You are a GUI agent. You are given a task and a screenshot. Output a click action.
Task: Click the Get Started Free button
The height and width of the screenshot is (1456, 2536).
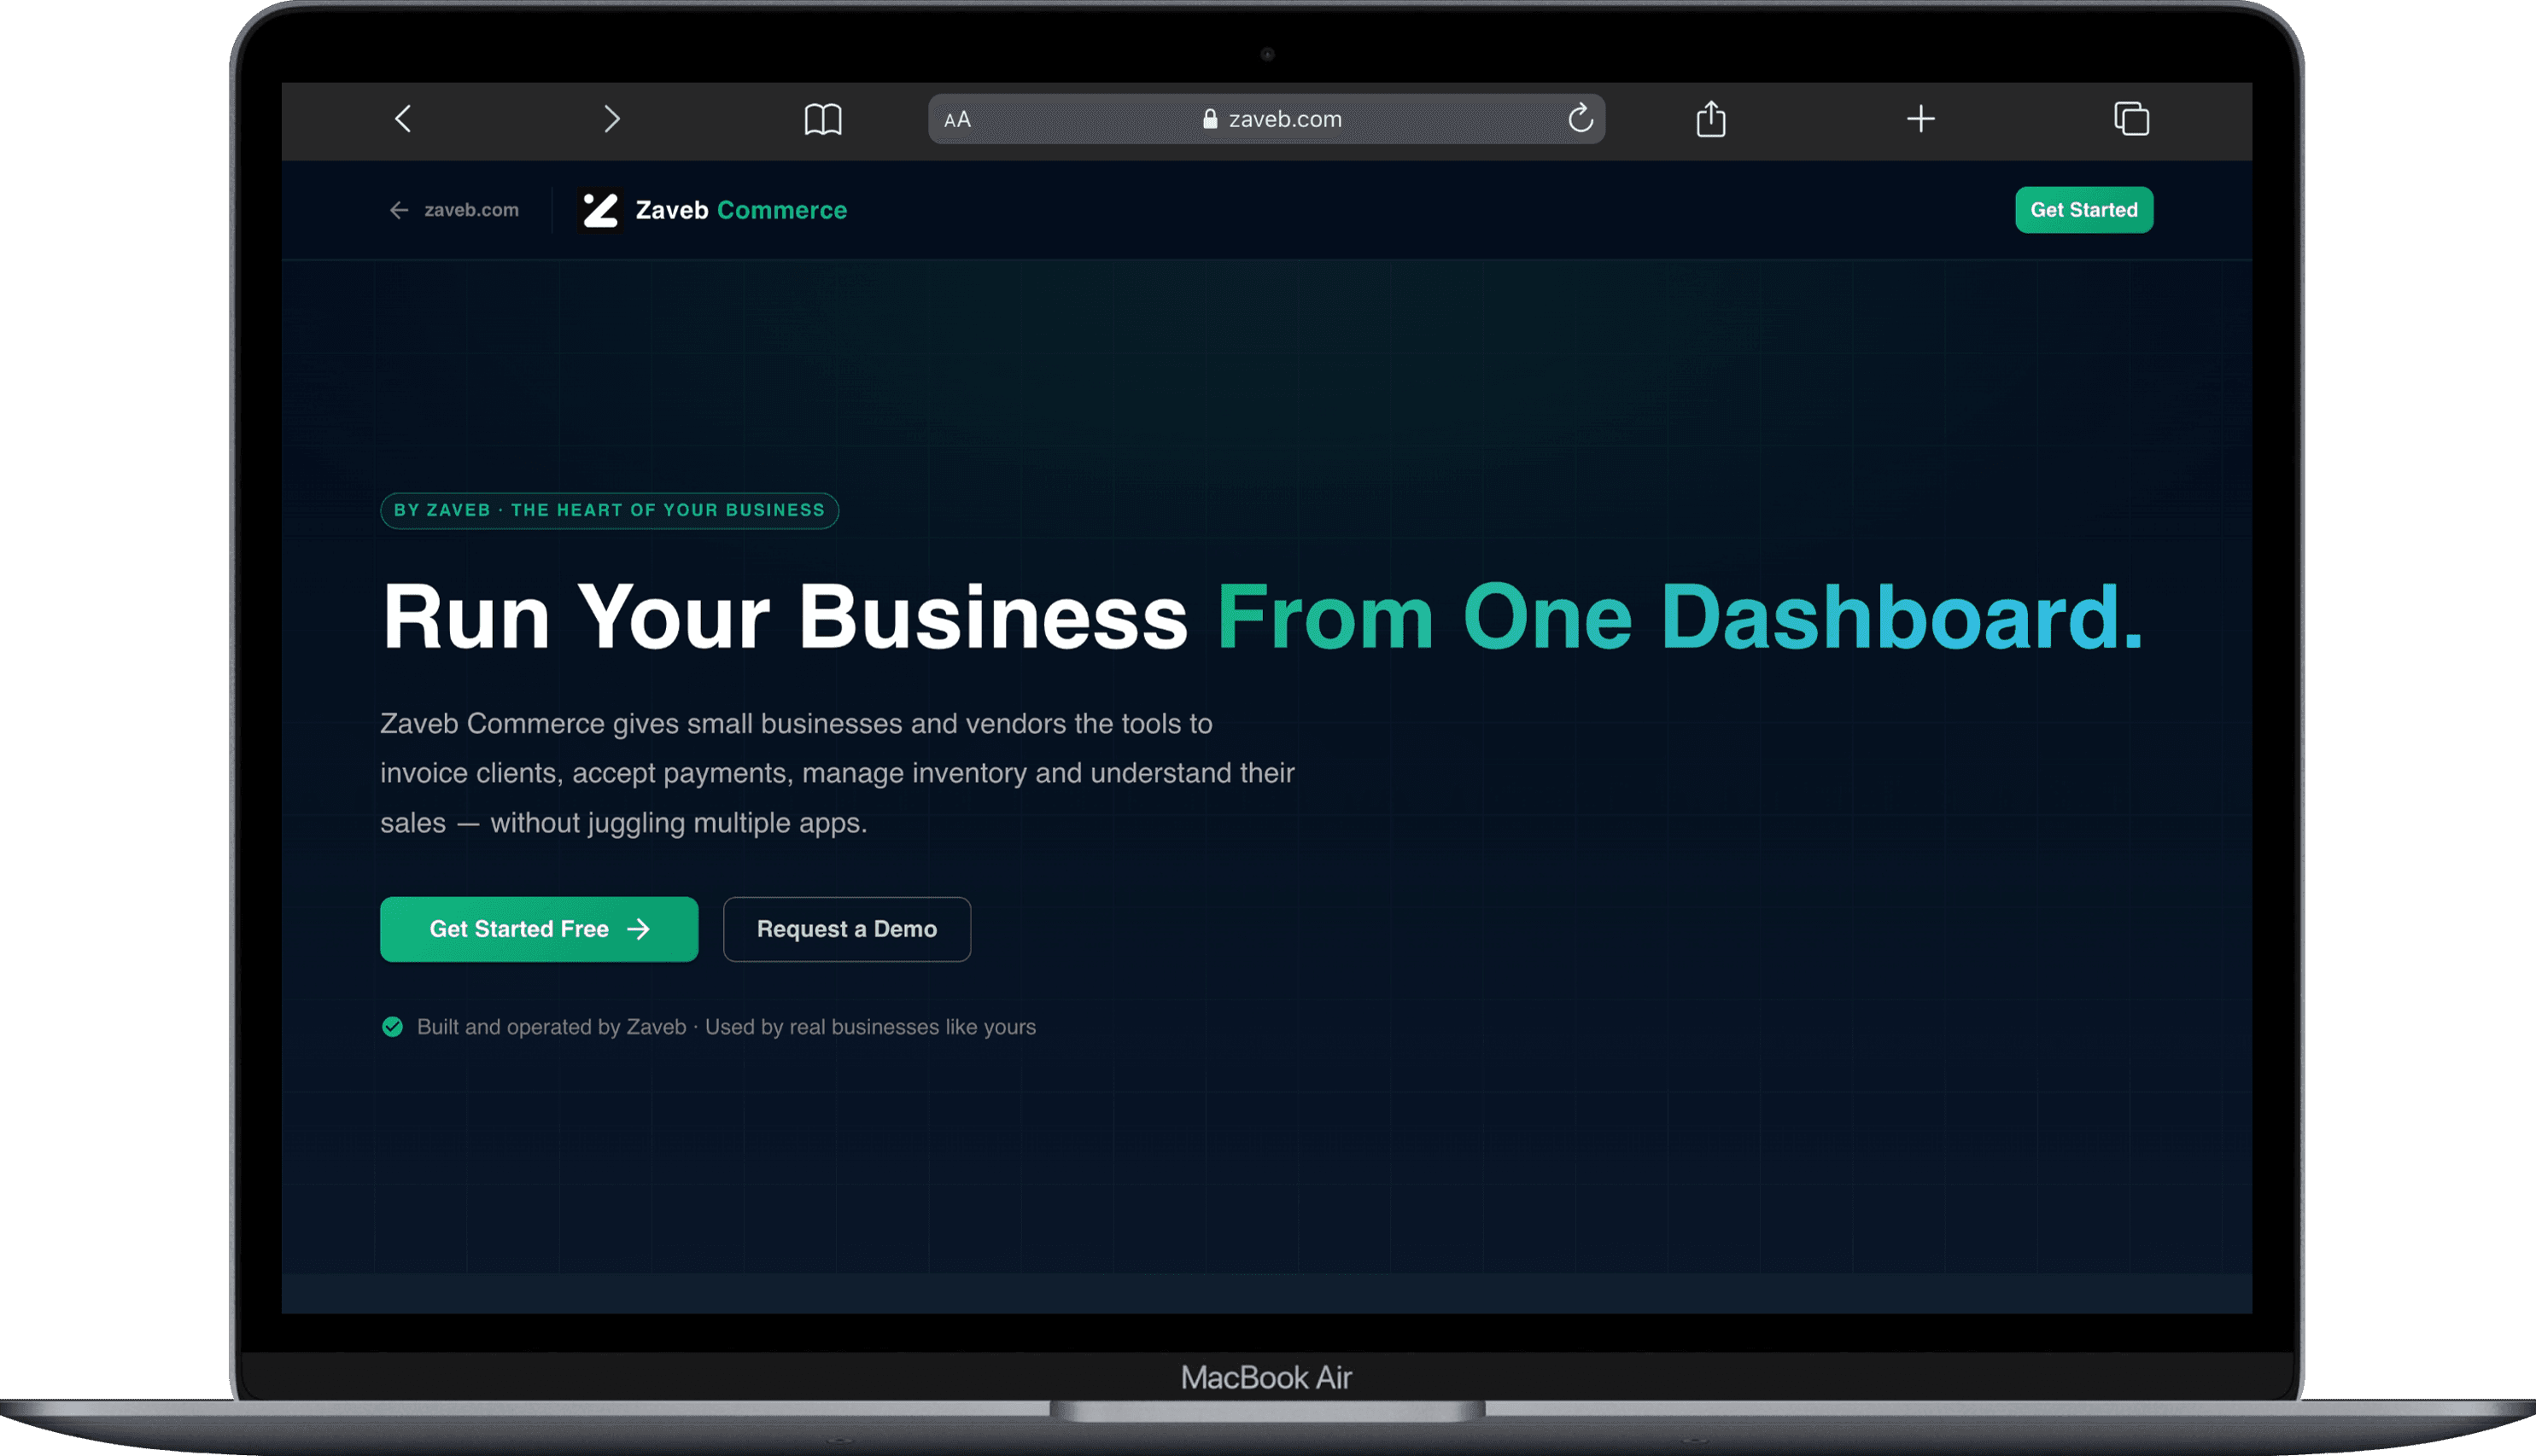[539, 929]
